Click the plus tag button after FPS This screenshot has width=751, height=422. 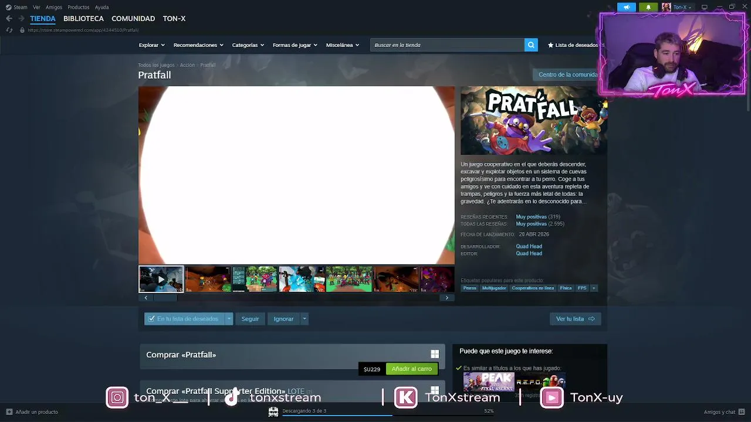[593, 288]
